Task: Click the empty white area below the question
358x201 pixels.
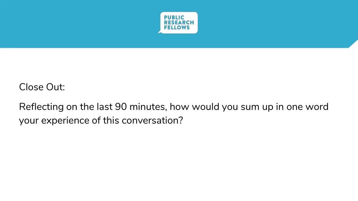Action: 179,164
